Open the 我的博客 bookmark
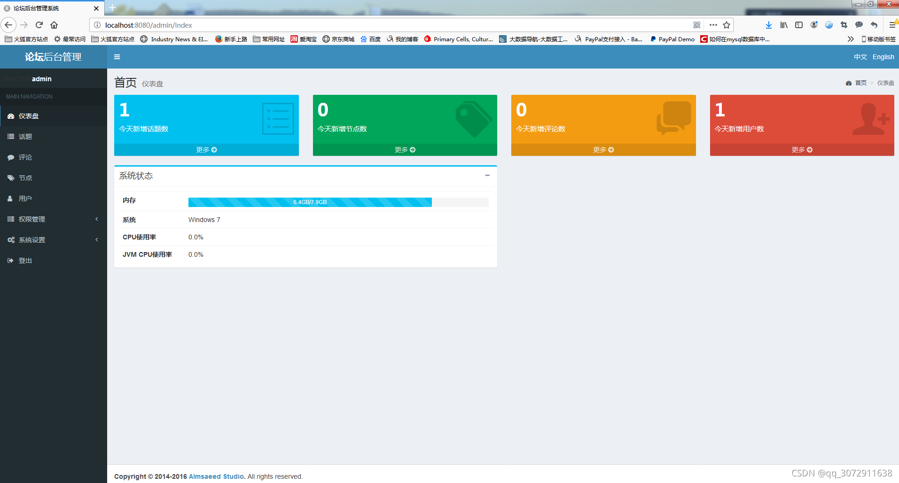Viewport: 899px width, 483px height. tap(402, 39)
